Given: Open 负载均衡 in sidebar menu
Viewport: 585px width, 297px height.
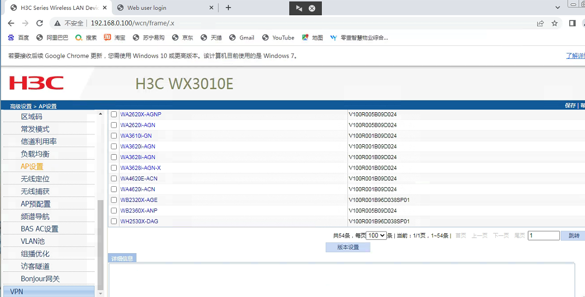Looking at the screenshot, I should pos(35,154).
